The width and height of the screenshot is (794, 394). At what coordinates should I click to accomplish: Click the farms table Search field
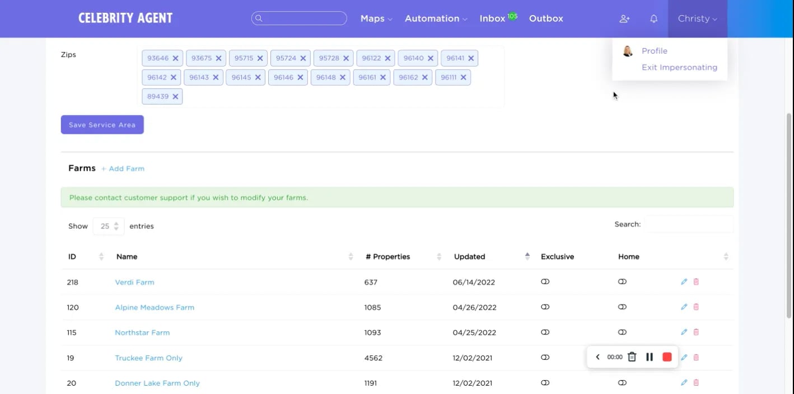tap(688, 224)
